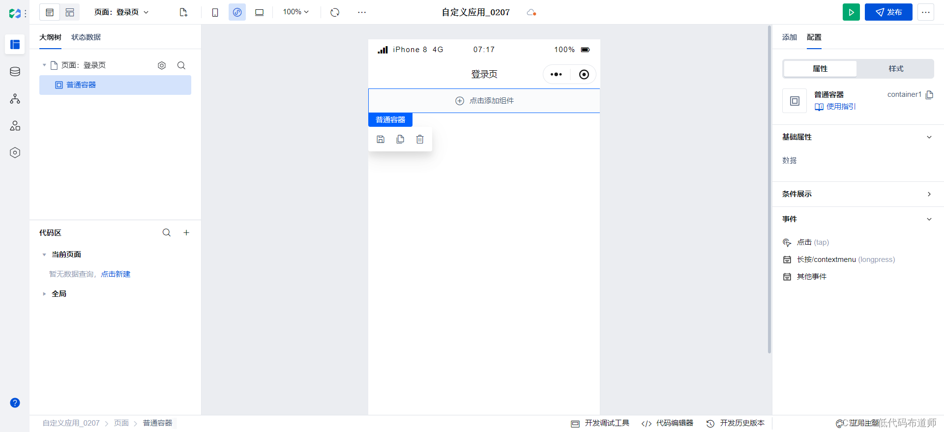944x432 pixels.
Task: Select the 样式 segment tab
Action: coord(896,69)
